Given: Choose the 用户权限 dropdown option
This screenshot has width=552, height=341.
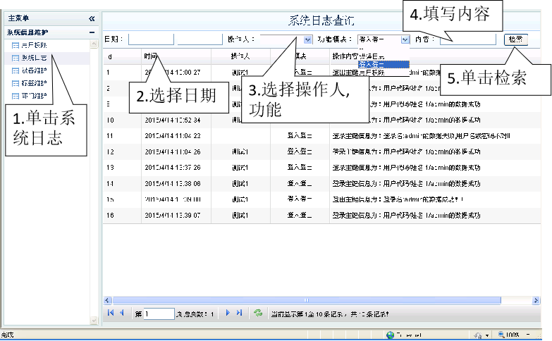Looking at the screenshot, I should [x=372, y=73].
